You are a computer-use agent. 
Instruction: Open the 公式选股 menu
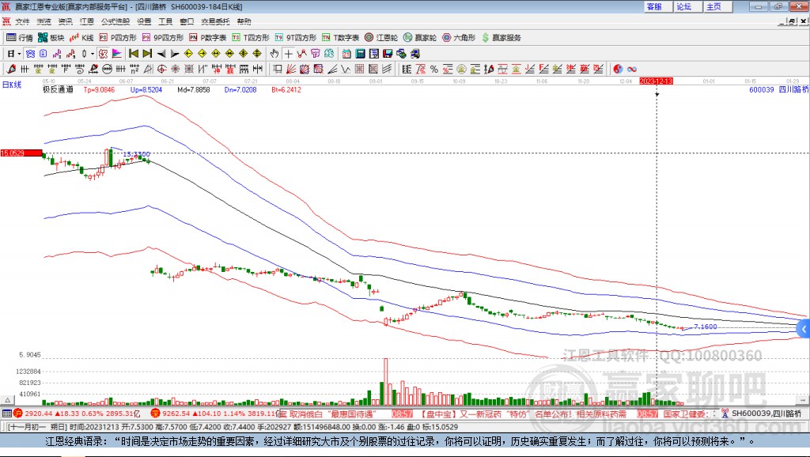pyautogui.click(x=114, y=21)
